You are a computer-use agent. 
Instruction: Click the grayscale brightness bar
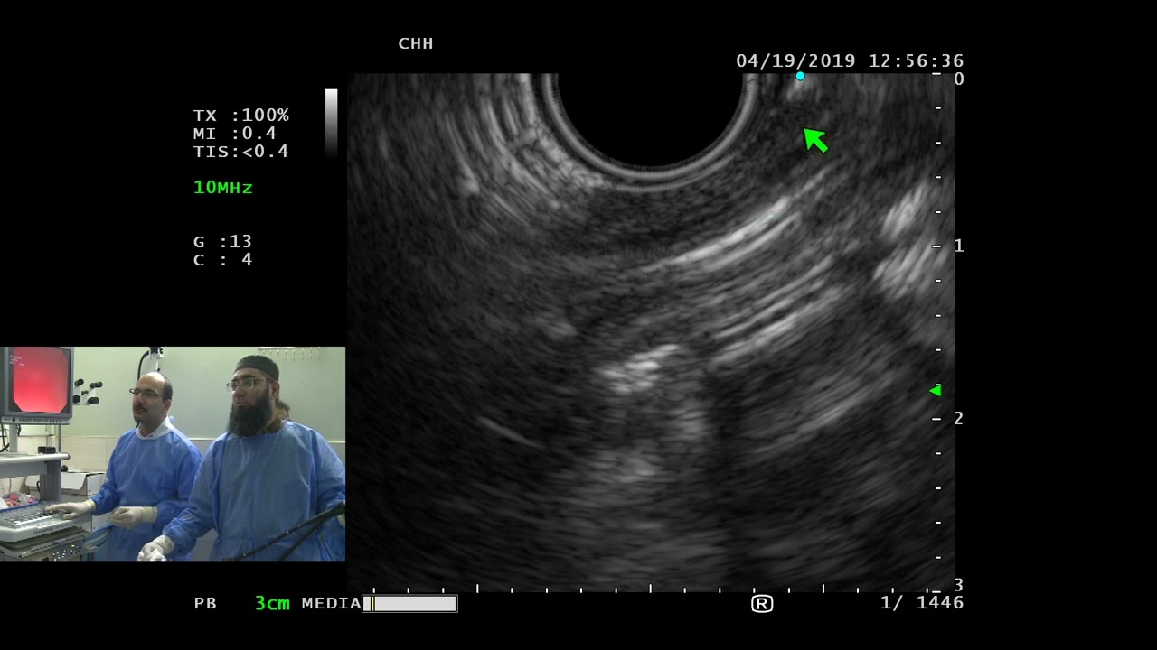click(332, 123)
